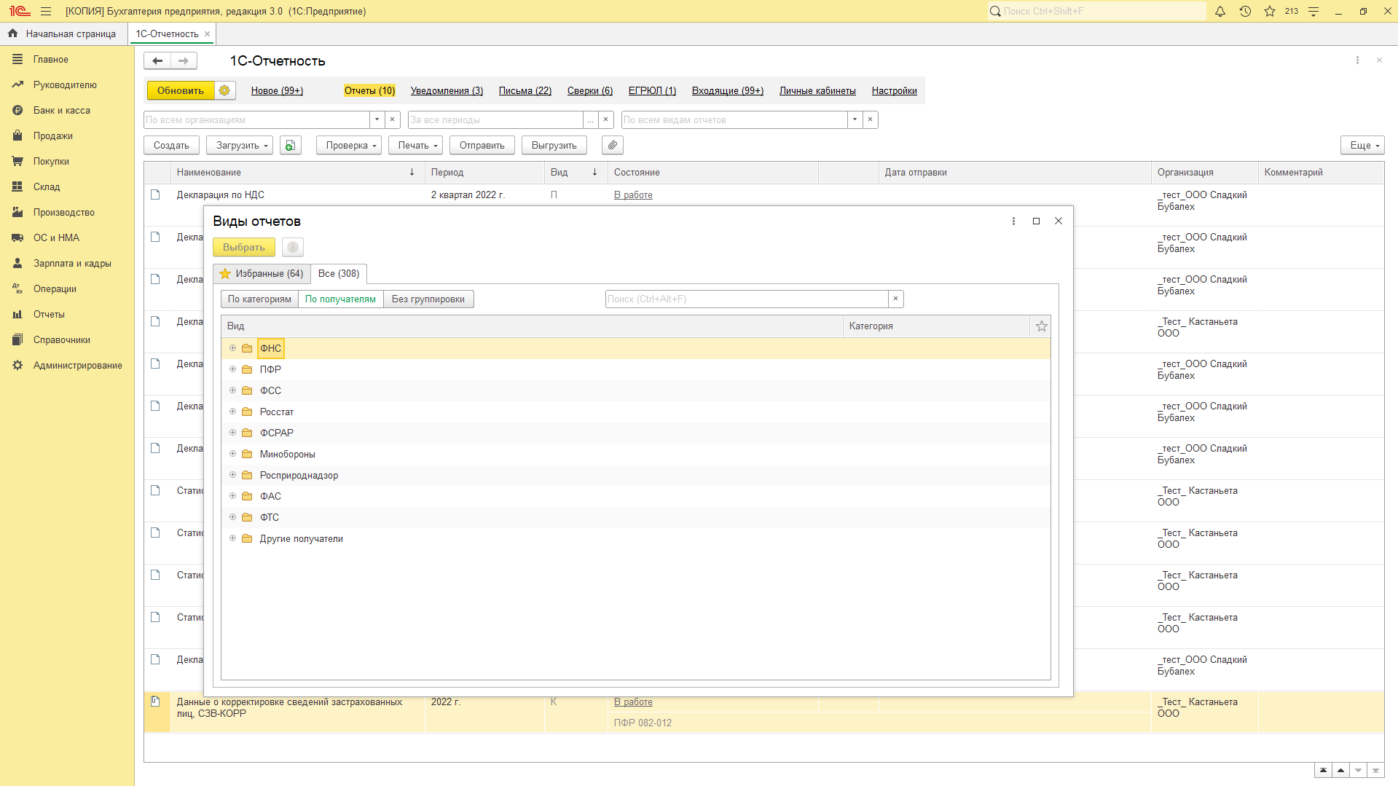Open Еще dropdown menu
The width and height of the screenshot is (1398, 786).
[x=1362, y=145]
